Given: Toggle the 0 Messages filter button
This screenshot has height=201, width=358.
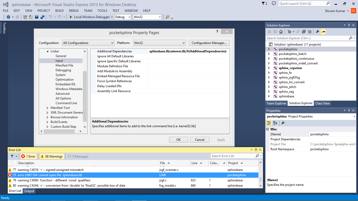Looking at the screenshot, I should [x=78, y=156].
